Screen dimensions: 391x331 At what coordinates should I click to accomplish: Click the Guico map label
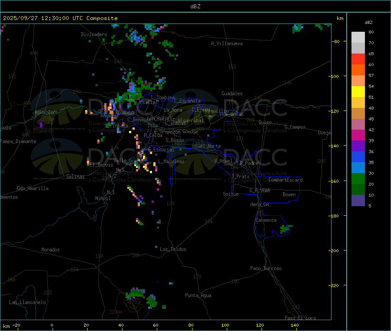(265, 122)
